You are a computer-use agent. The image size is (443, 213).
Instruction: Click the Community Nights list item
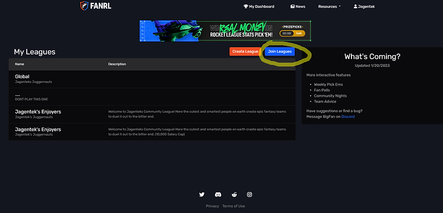[330, 96]
